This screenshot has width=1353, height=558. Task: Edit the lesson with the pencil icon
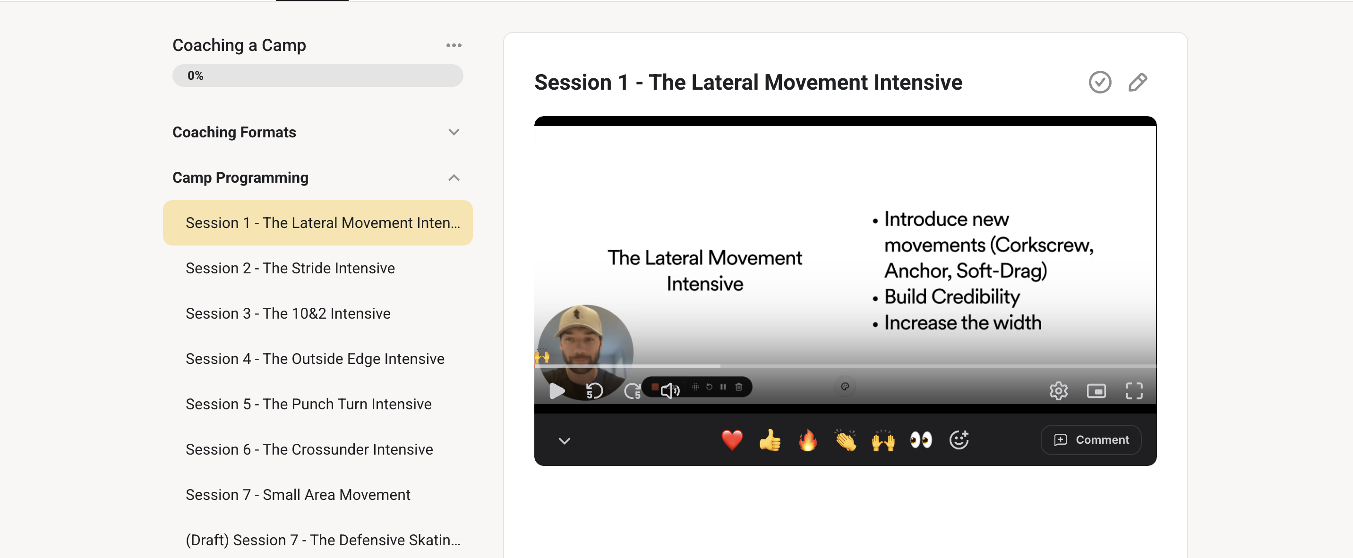[1138, 83]
